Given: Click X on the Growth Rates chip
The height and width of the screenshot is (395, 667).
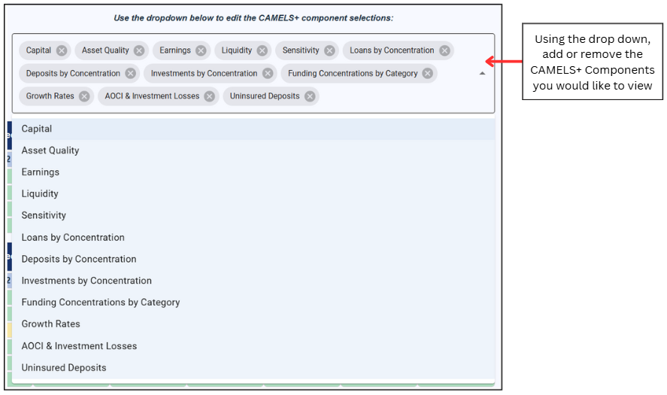Looking at the screenshot, I should click(x=84, y=96).
